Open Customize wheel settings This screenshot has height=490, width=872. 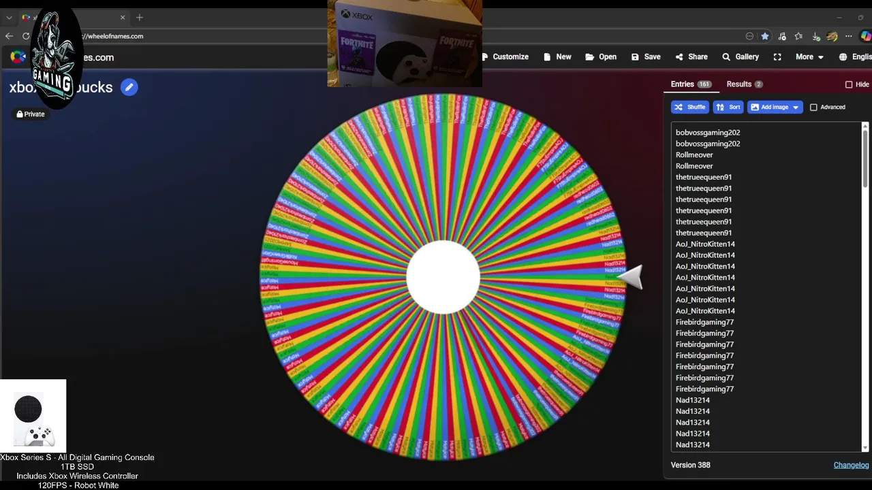point(504,57)
